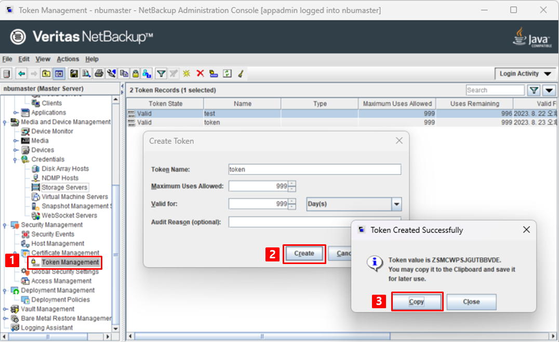Select Host Management in the tree
This screenshot has height=342, width=559.
(57, 244)
